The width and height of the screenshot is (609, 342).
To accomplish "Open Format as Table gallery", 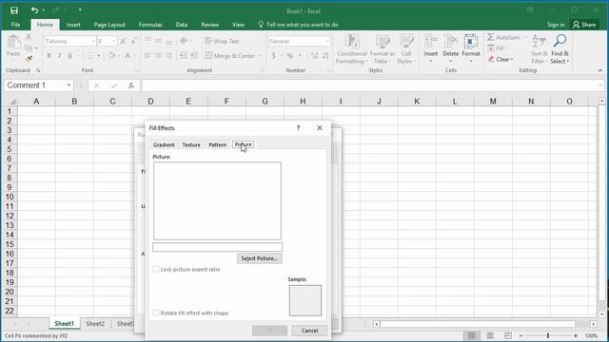I will (383, 49).
